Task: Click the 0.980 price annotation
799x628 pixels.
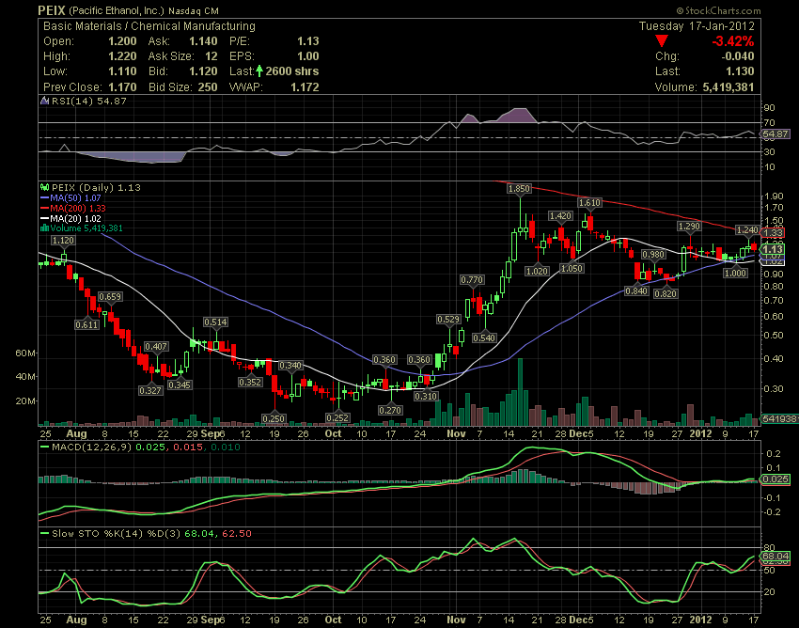Action: [x=653, y=255]
